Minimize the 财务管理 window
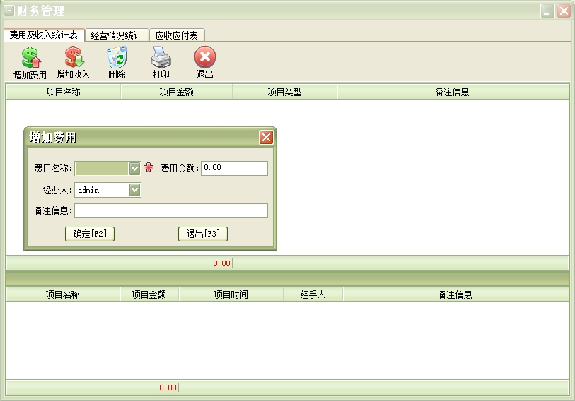 (x=547, y=11)
